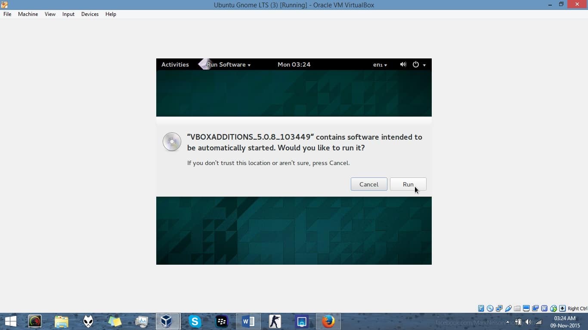Click the Activities overview button

[x=175, y=64]
